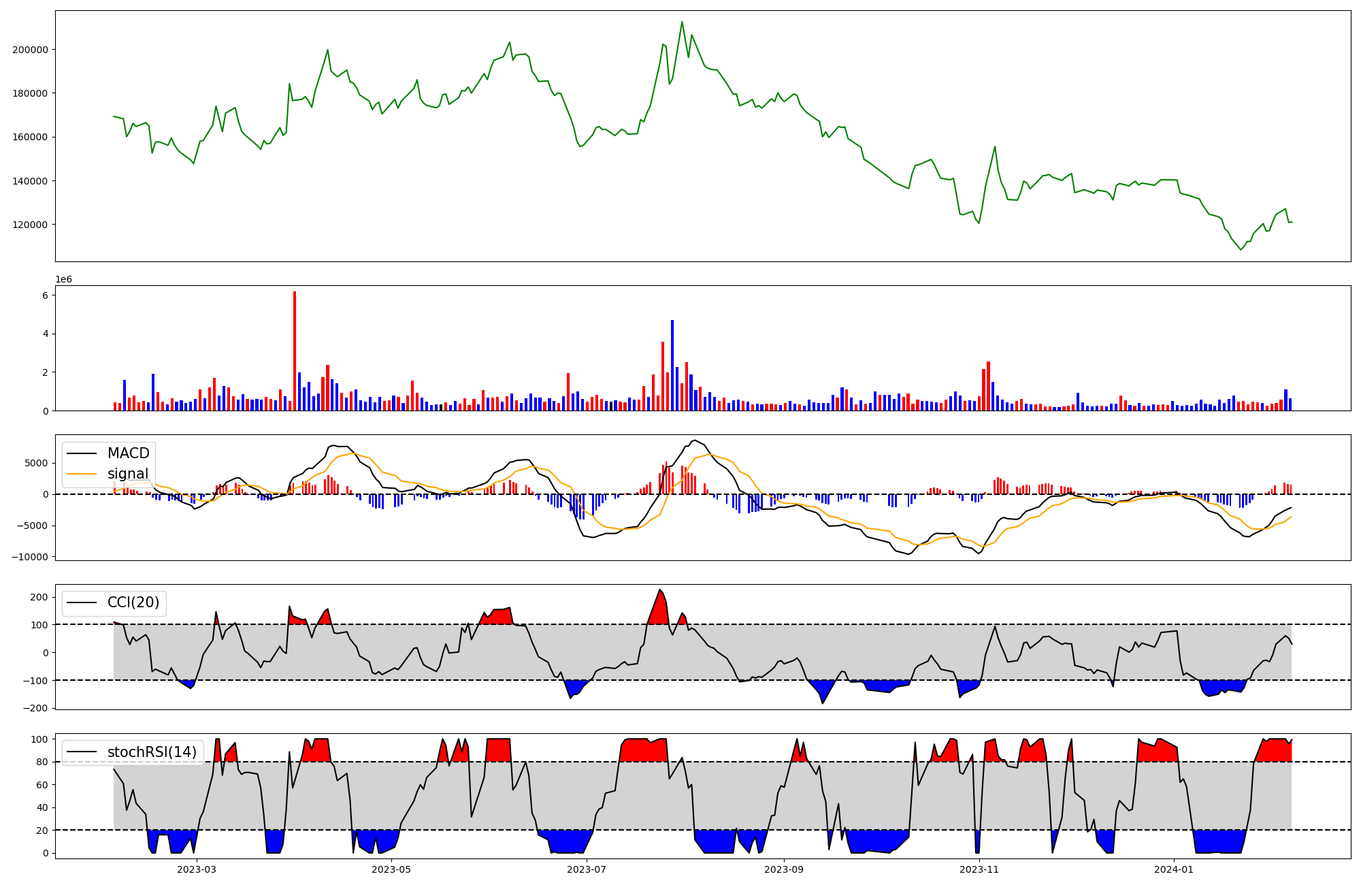The image size is (1361, 885).
Task: Click the highest peak of green price line
Action: (x=682, y=22)
